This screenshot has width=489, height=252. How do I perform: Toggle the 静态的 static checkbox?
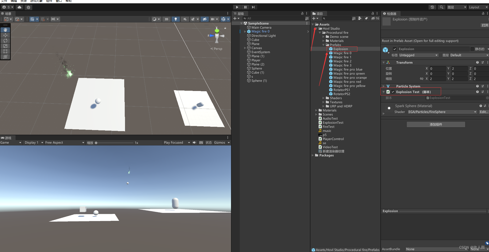click(x=472, y=49)
